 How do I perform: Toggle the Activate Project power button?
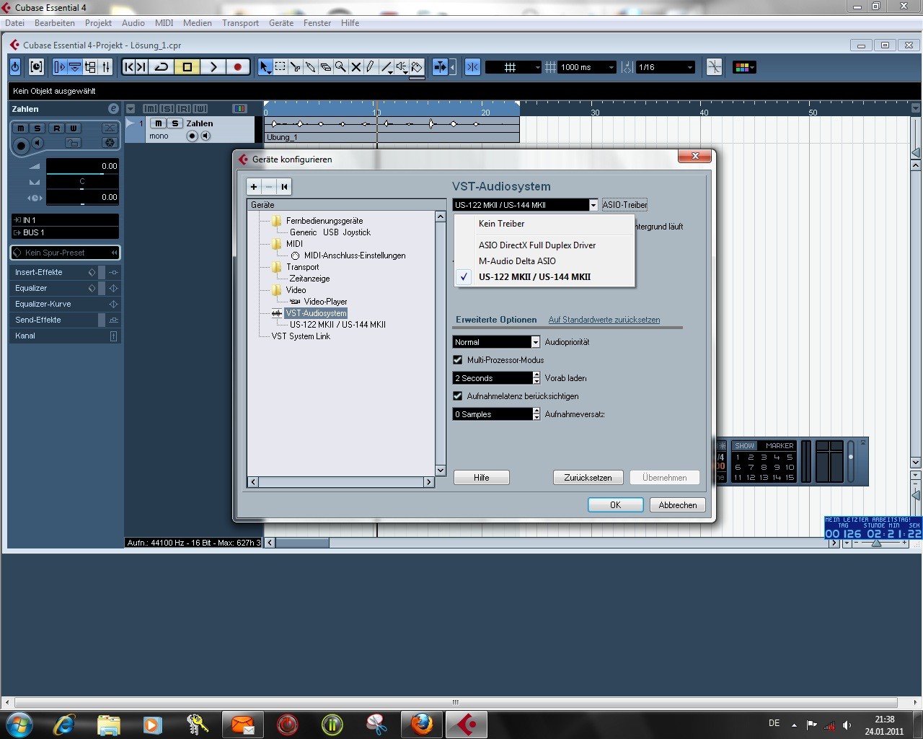[15, 67]
